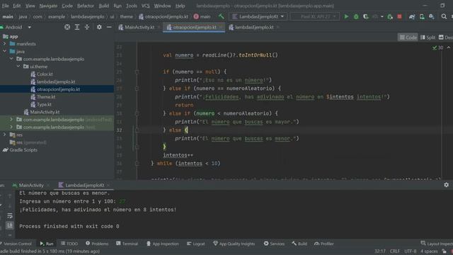453x255 pixels.
Task: Open the App Inspection tool window
Action: click(x=163, y=244)
